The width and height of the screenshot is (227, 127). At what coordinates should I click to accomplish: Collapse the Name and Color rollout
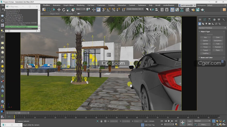point(206,57)
